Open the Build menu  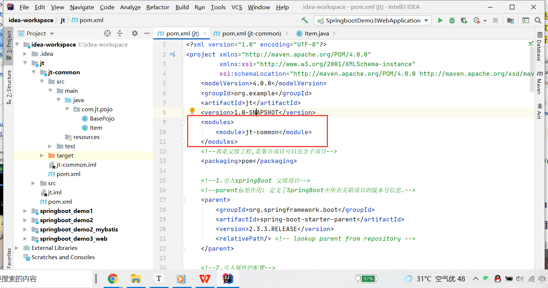[x=182, y=7]
